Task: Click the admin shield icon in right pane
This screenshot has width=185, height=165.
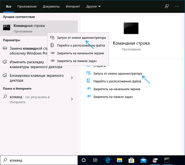Action: point(88,73)
